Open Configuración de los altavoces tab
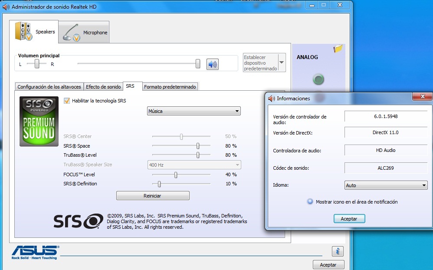 pyautogui.click(x=49, y=87)
